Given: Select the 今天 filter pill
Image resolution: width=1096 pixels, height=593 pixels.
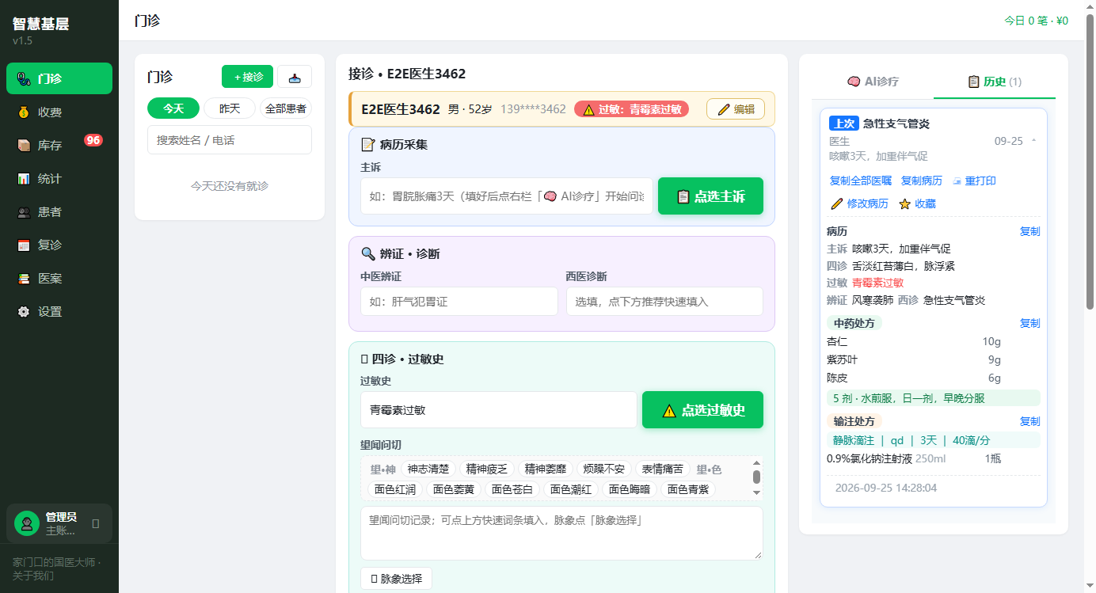Looking at the screenshot, I should point(173,108).
